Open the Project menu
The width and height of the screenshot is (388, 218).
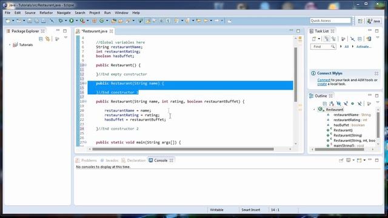tap(95, 13)
